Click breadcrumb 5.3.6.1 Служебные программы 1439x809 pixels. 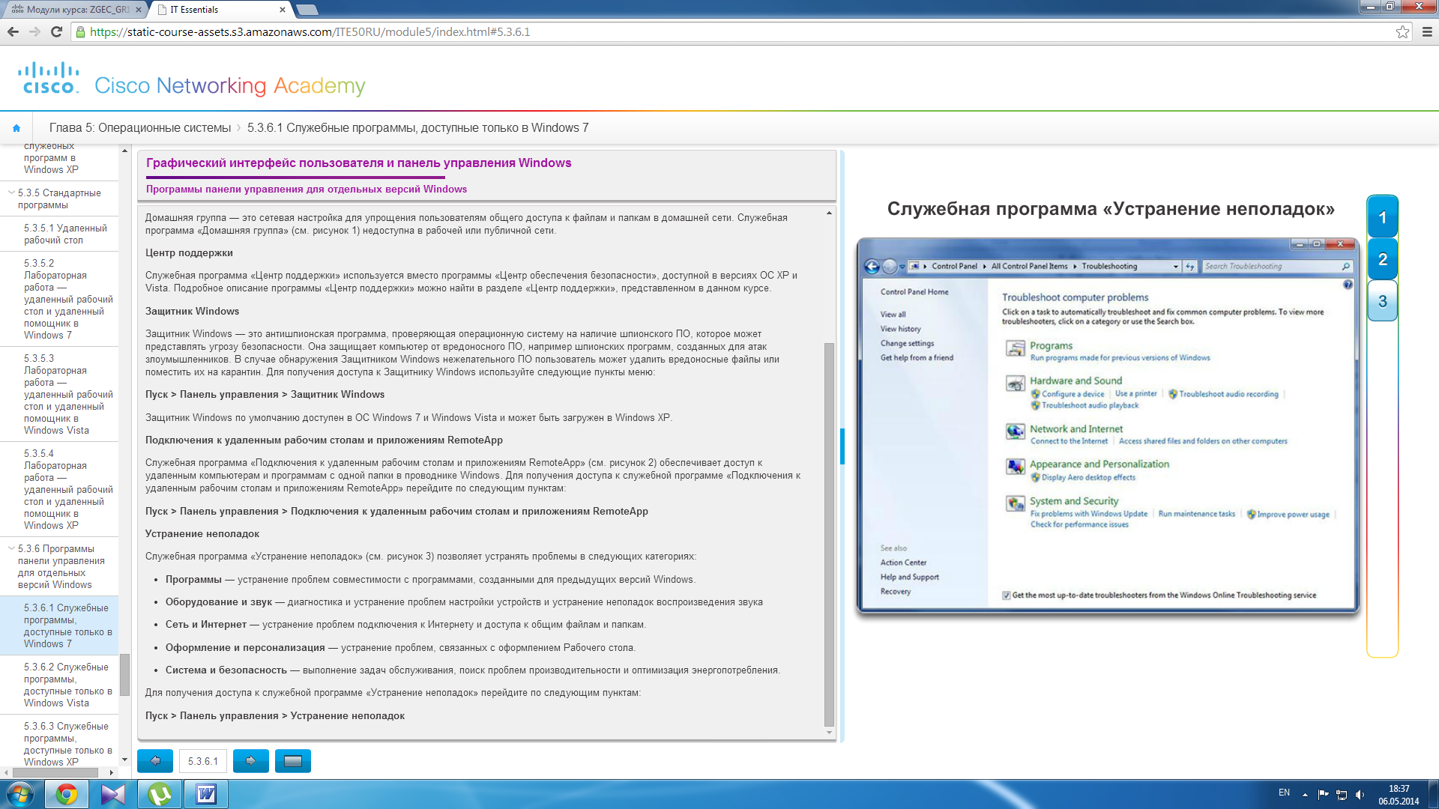coord(418,128)
